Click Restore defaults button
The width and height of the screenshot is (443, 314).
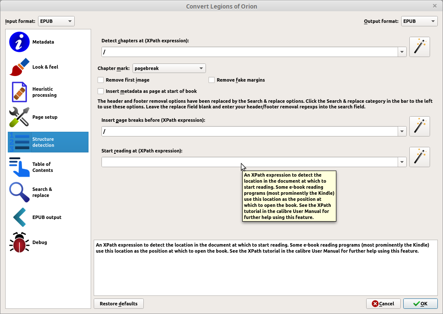click(x=119, y=304)
